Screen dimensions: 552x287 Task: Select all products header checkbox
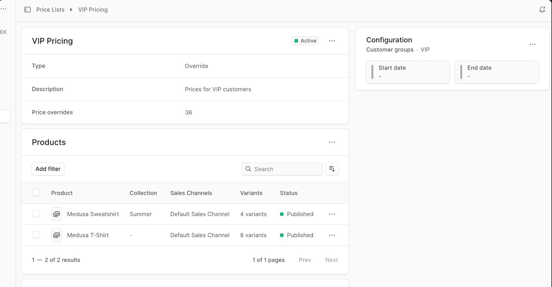[x=36, y=193]
